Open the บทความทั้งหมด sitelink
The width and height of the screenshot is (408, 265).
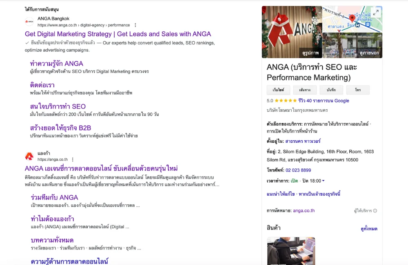click(52, 240)
